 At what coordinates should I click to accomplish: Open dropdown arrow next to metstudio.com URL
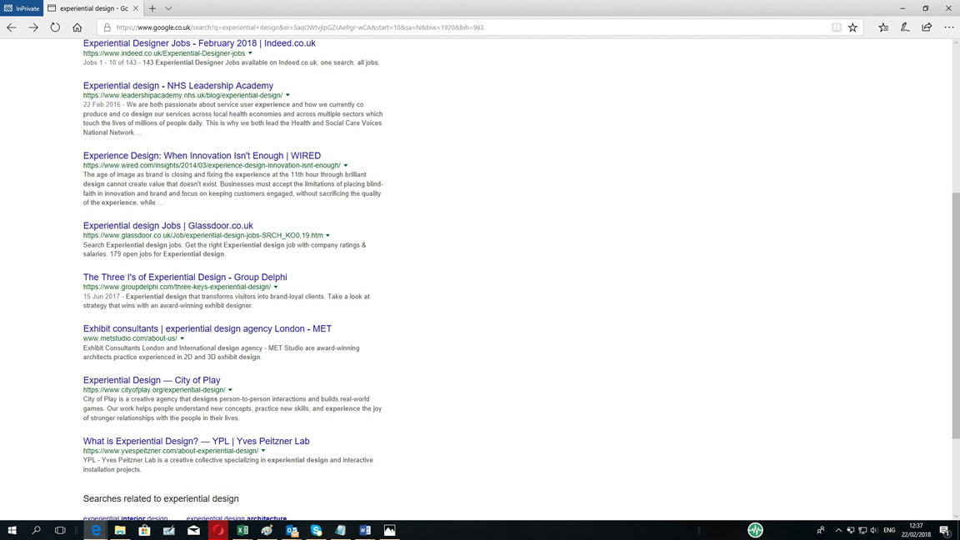(182, 339)
